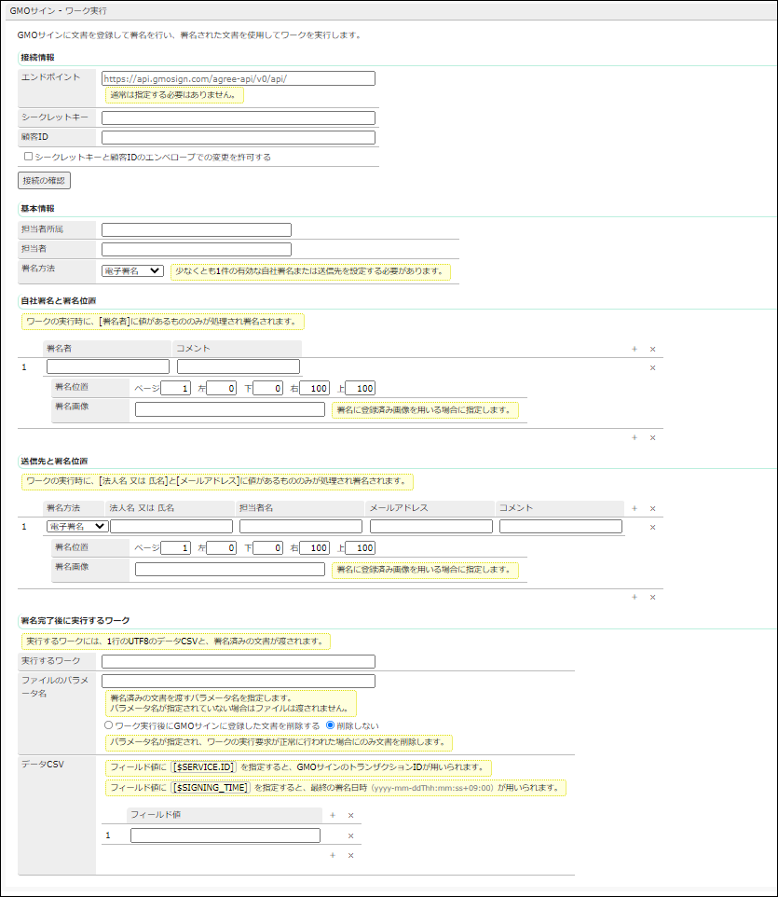778x897 pixels.
Task: Click the フィールド値 text box in row 1
Action: pos(224,835)
